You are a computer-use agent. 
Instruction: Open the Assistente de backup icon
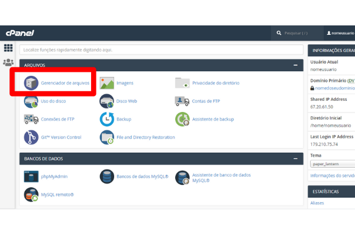(x=182, y=119)
